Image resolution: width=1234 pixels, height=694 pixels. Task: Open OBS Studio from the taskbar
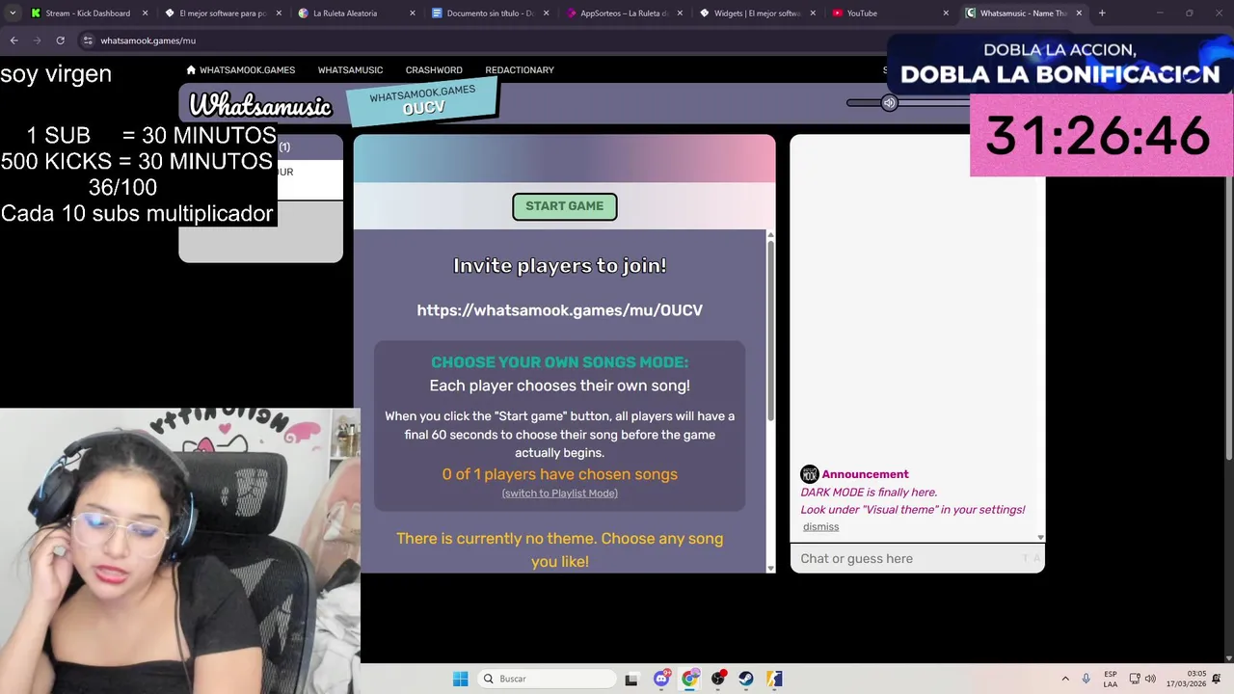click(718, 679)
